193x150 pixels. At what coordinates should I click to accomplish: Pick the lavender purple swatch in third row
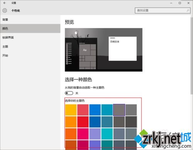coord(95,134)
